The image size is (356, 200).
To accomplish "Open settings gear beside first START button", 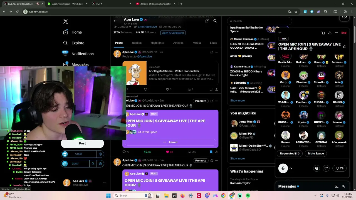I will [x=100, y=154].
